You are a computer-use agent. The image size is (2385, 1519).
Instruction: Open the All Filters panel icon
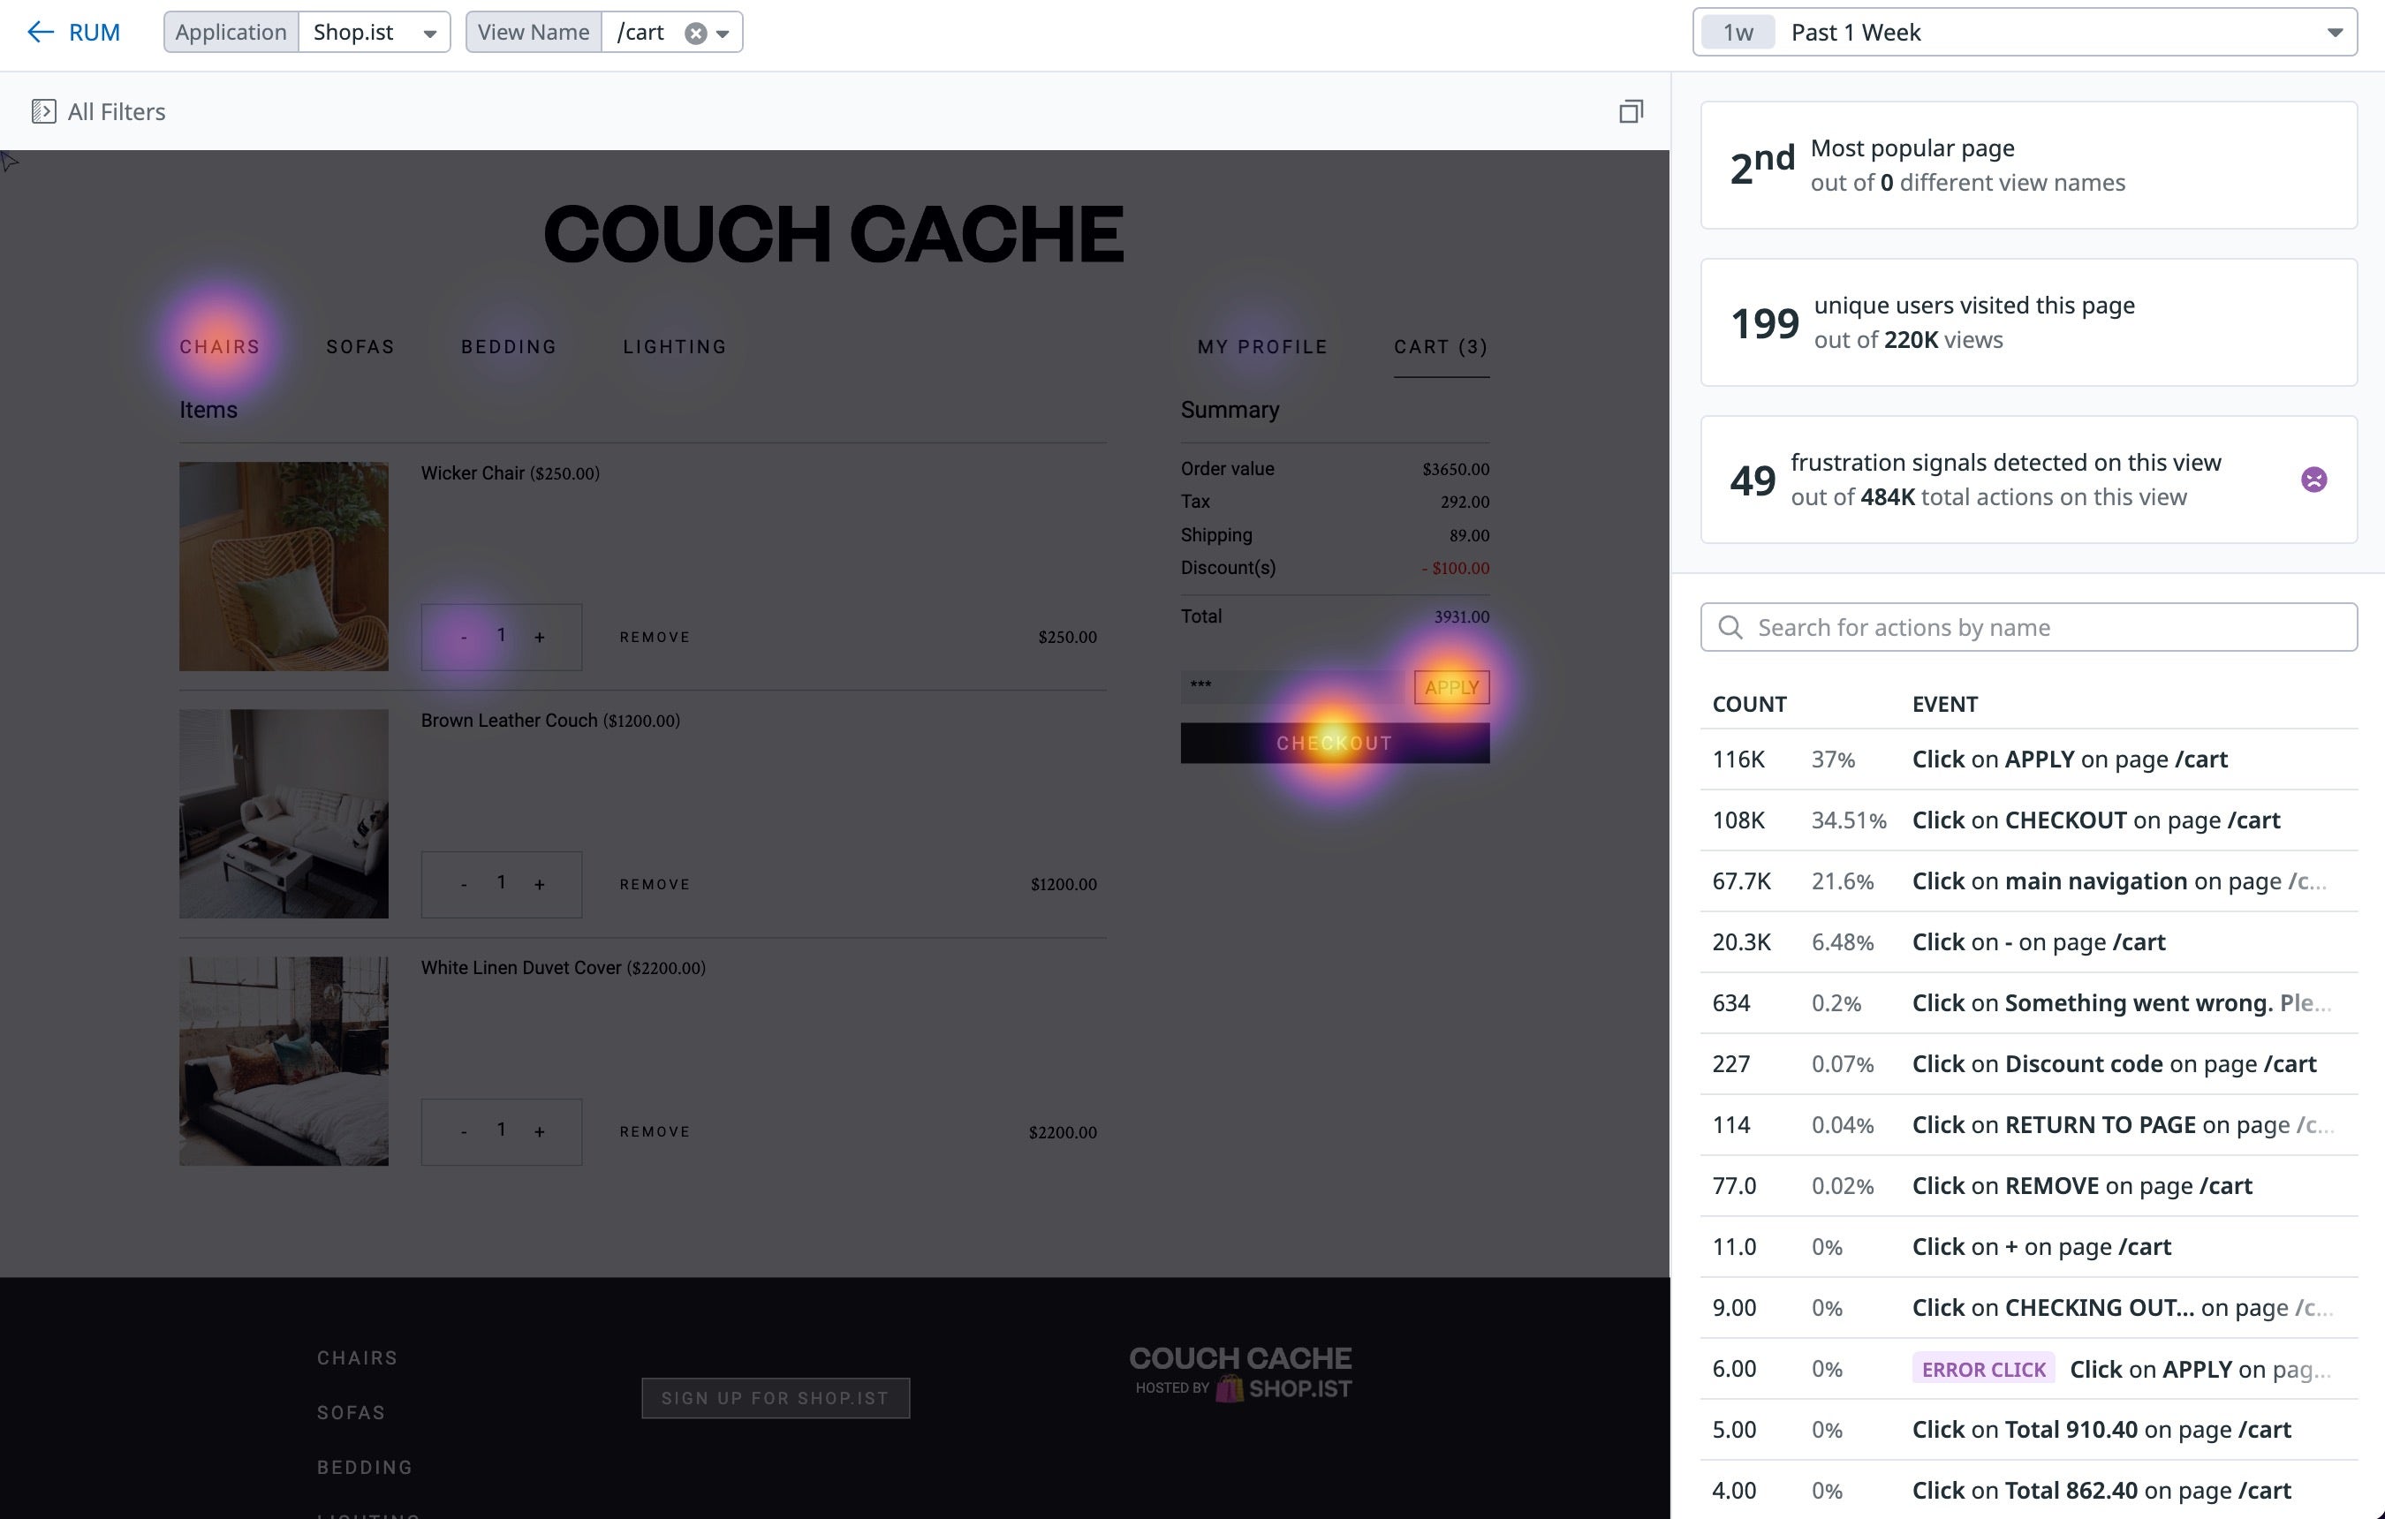pos(43,111)
